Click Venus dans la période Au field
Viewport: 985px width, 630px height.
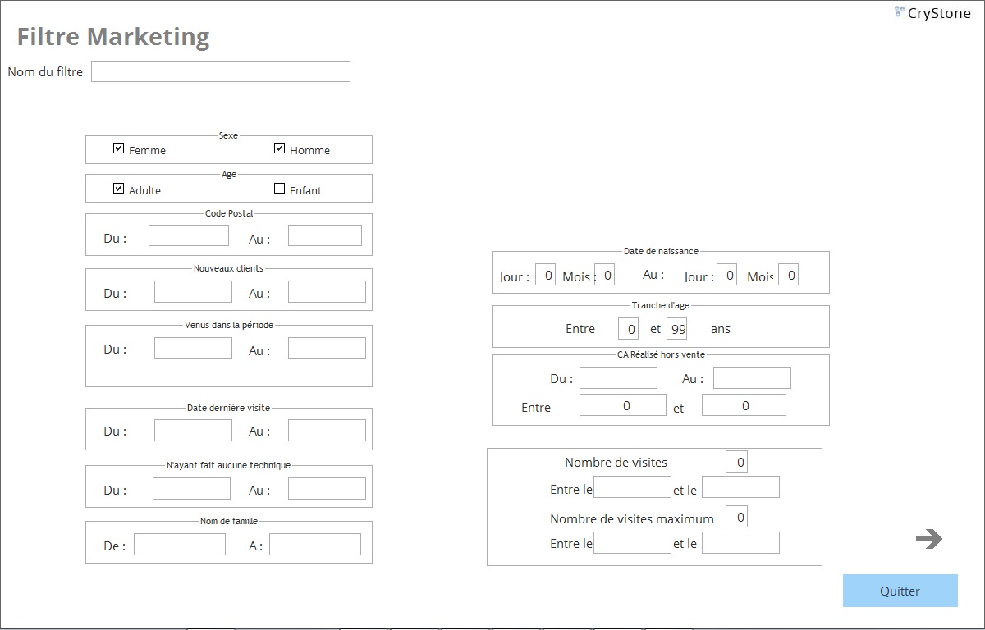click(326, 348)
